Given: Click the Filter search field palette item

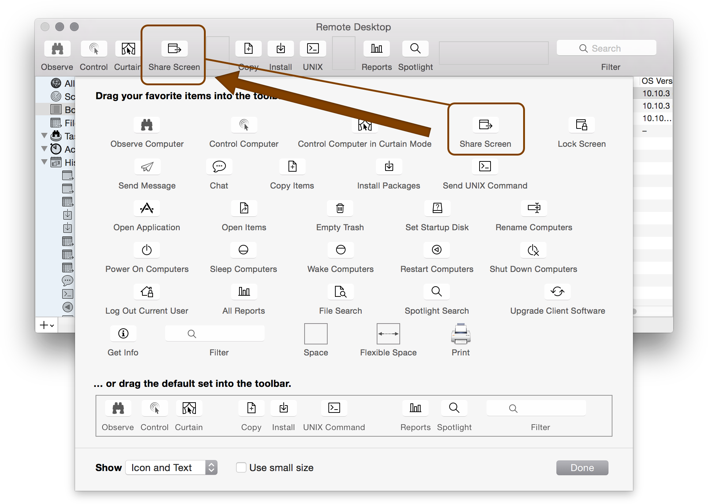Looking at the screenshot, I should 215,333.
